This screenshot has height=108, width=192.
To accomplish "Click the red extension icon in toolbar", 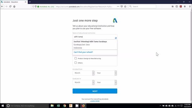I will click(181, 7).
